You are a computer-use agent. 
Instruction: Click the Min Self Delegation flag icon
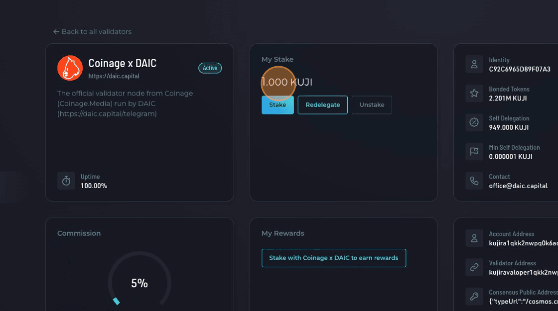tap(474, 152)
